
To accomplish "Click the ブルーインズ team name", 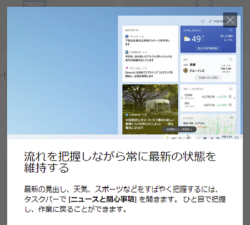I will [197, 71].
